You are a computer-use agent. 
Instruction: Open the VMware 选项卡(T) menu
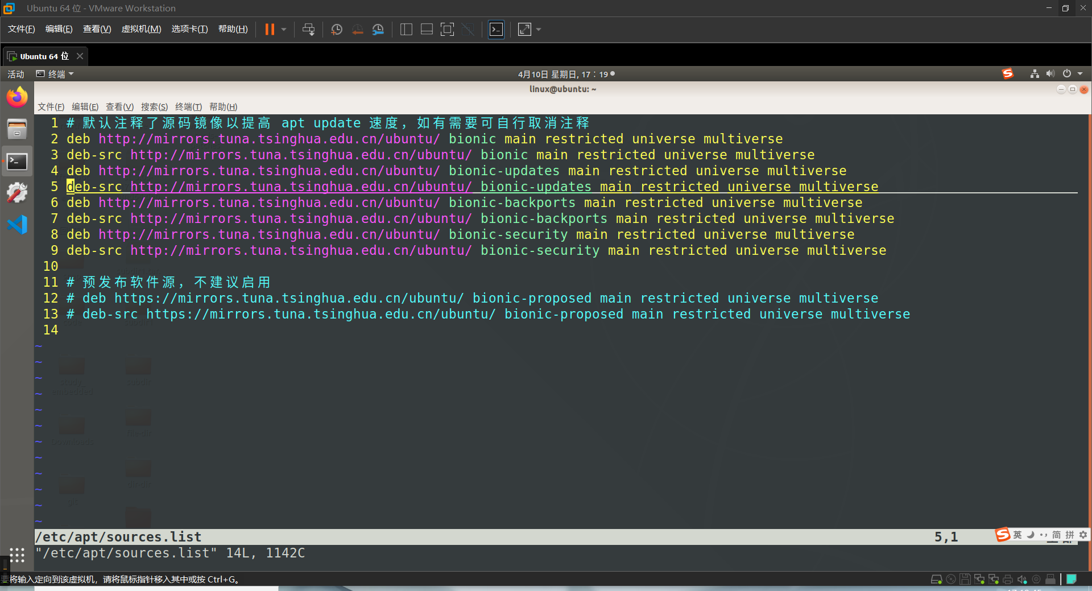click(x=189, y=29)
